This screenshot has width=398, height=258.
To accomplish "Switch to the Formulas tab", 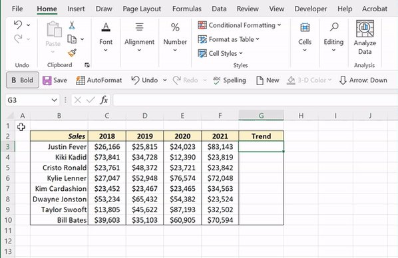I will coord(187,9).
